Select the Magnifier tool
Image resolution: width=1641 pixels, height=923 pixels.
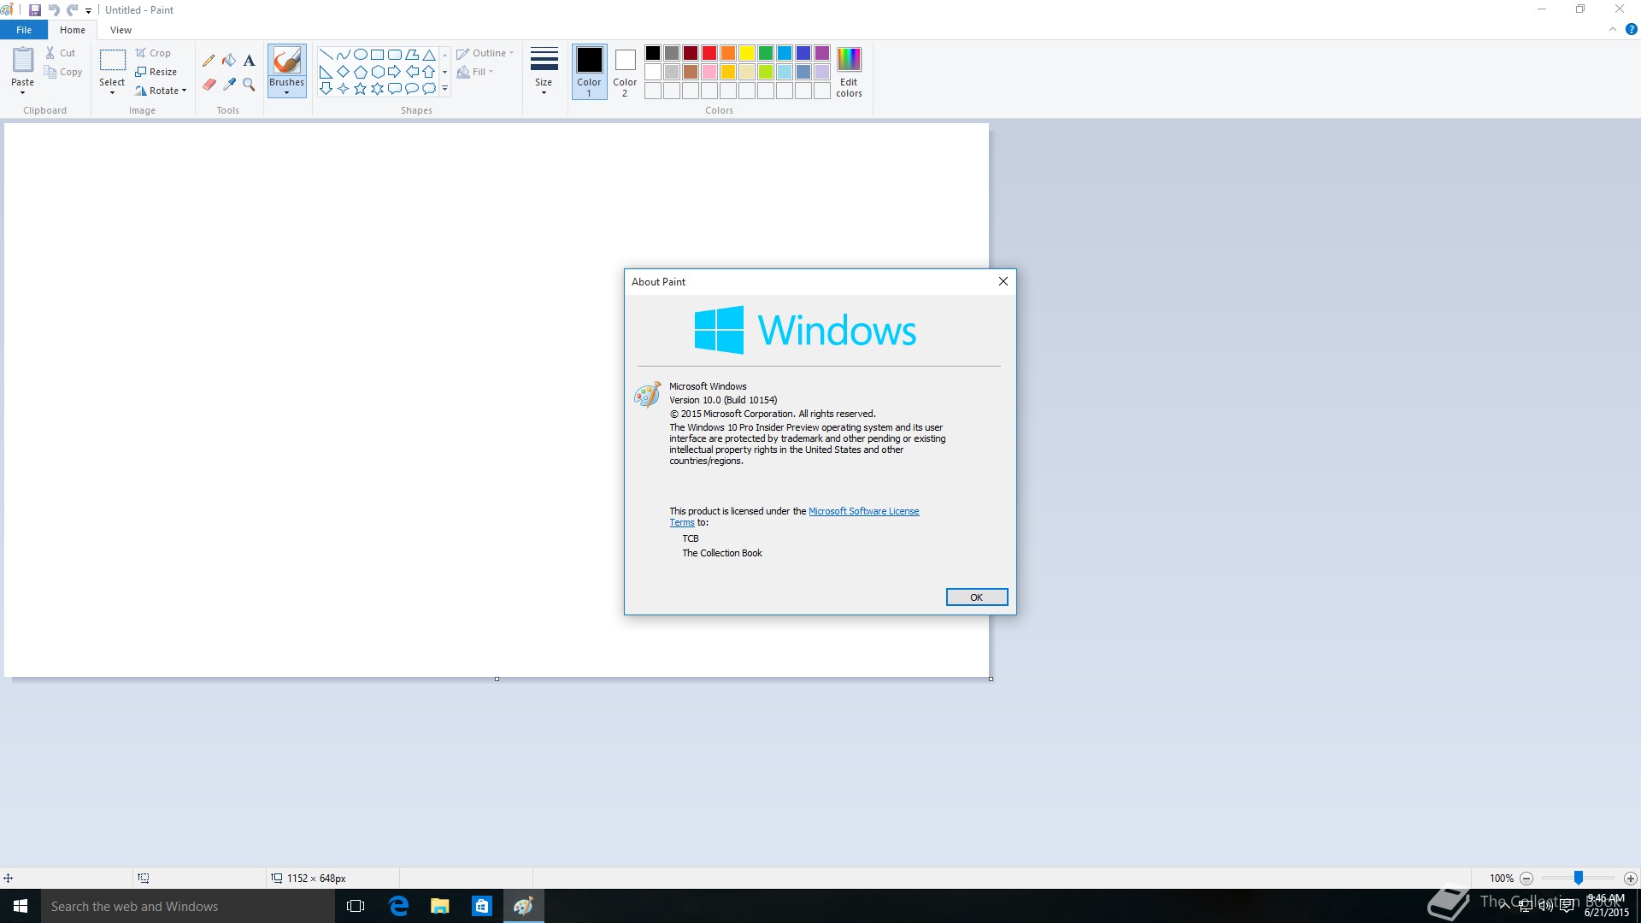[x=249, y=84]
